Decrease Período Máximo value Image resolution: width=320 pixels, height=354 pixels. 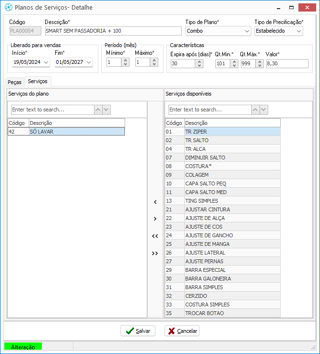(154, 64)
